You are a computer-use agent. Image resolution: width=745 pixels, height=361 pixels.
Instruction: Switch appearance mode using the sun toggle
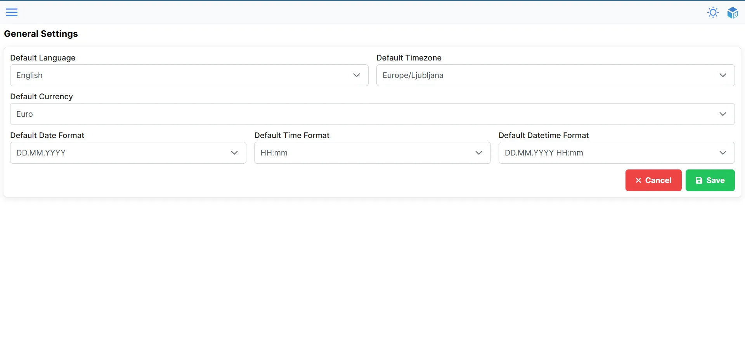(713, 12)
